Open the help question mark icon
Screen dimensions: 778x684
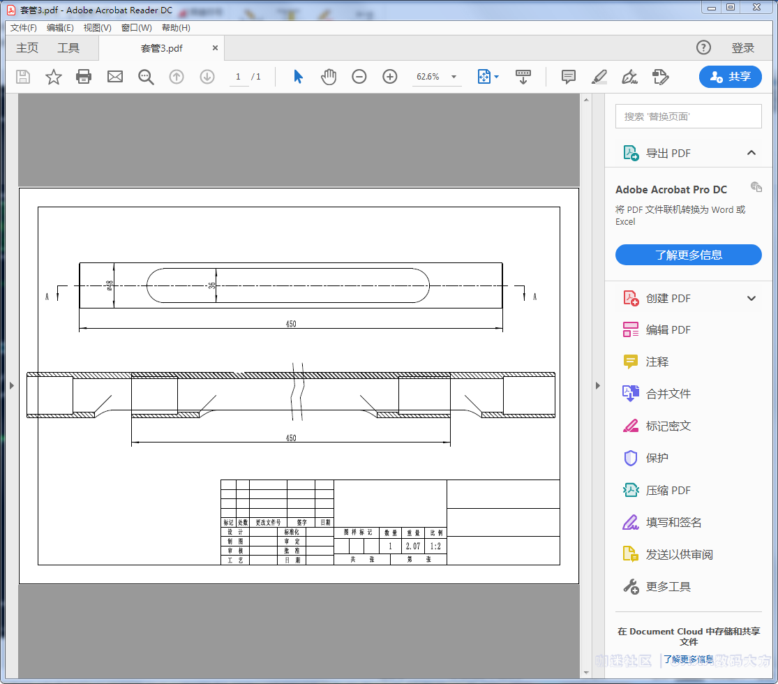point(703,47)
